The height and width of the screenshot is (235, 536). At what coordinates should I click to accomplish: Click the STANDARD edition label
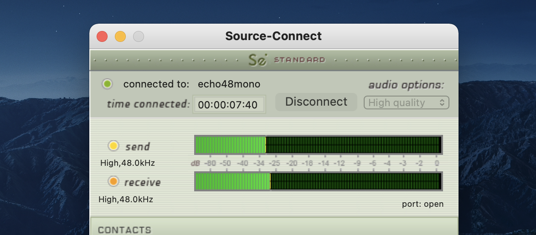pyautogui.click(x=299, y=60)
